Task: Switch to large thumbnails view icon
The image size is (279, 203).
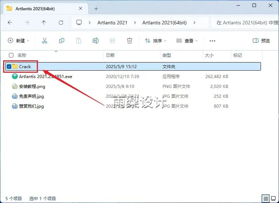Action: point(273,198)
